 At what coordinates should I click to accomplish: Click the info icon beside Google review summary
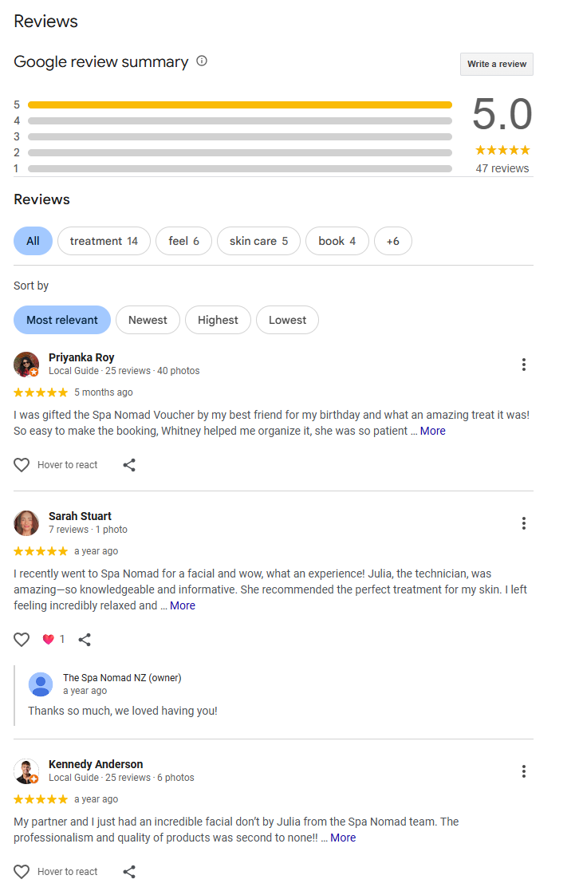tap(202, 61)
